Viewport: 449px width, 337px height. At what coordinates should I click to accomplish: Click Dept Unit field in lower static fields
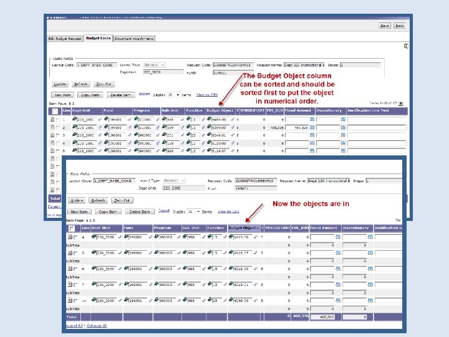[183, 188]
